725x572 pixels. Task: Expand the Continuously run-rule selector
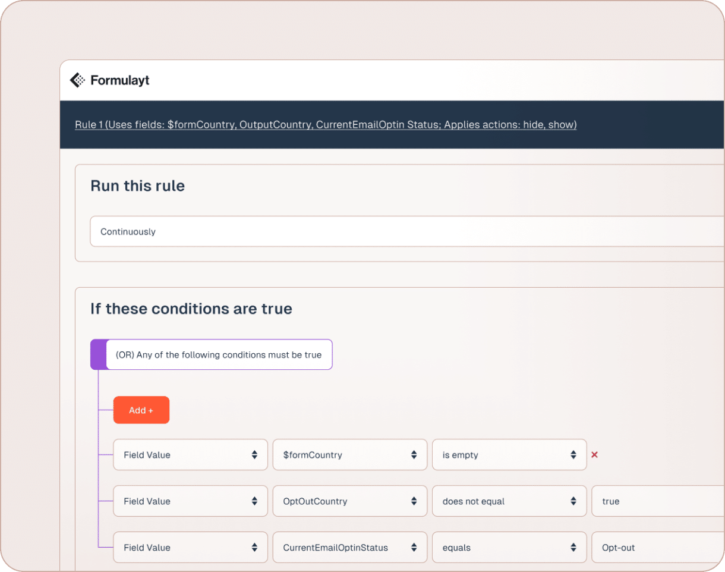(x=406, y=232)
